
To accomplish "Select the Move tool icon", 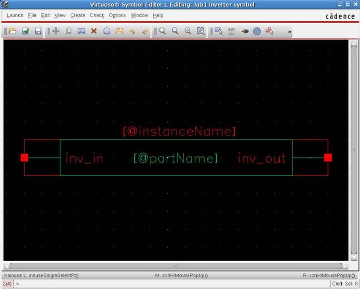I will point(56,31).
